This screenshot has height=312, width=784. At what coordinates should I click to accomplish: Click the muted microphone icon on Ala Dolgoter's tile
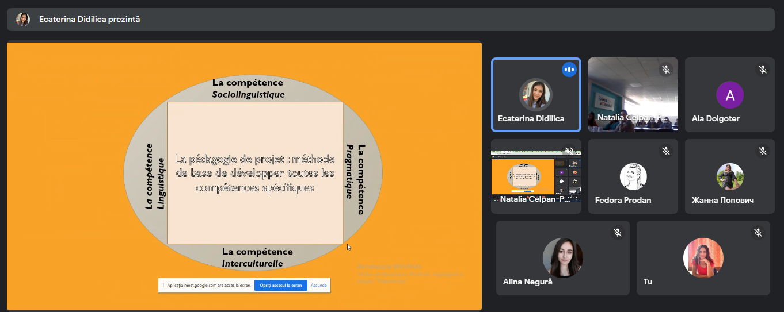(x=762, y=70)
